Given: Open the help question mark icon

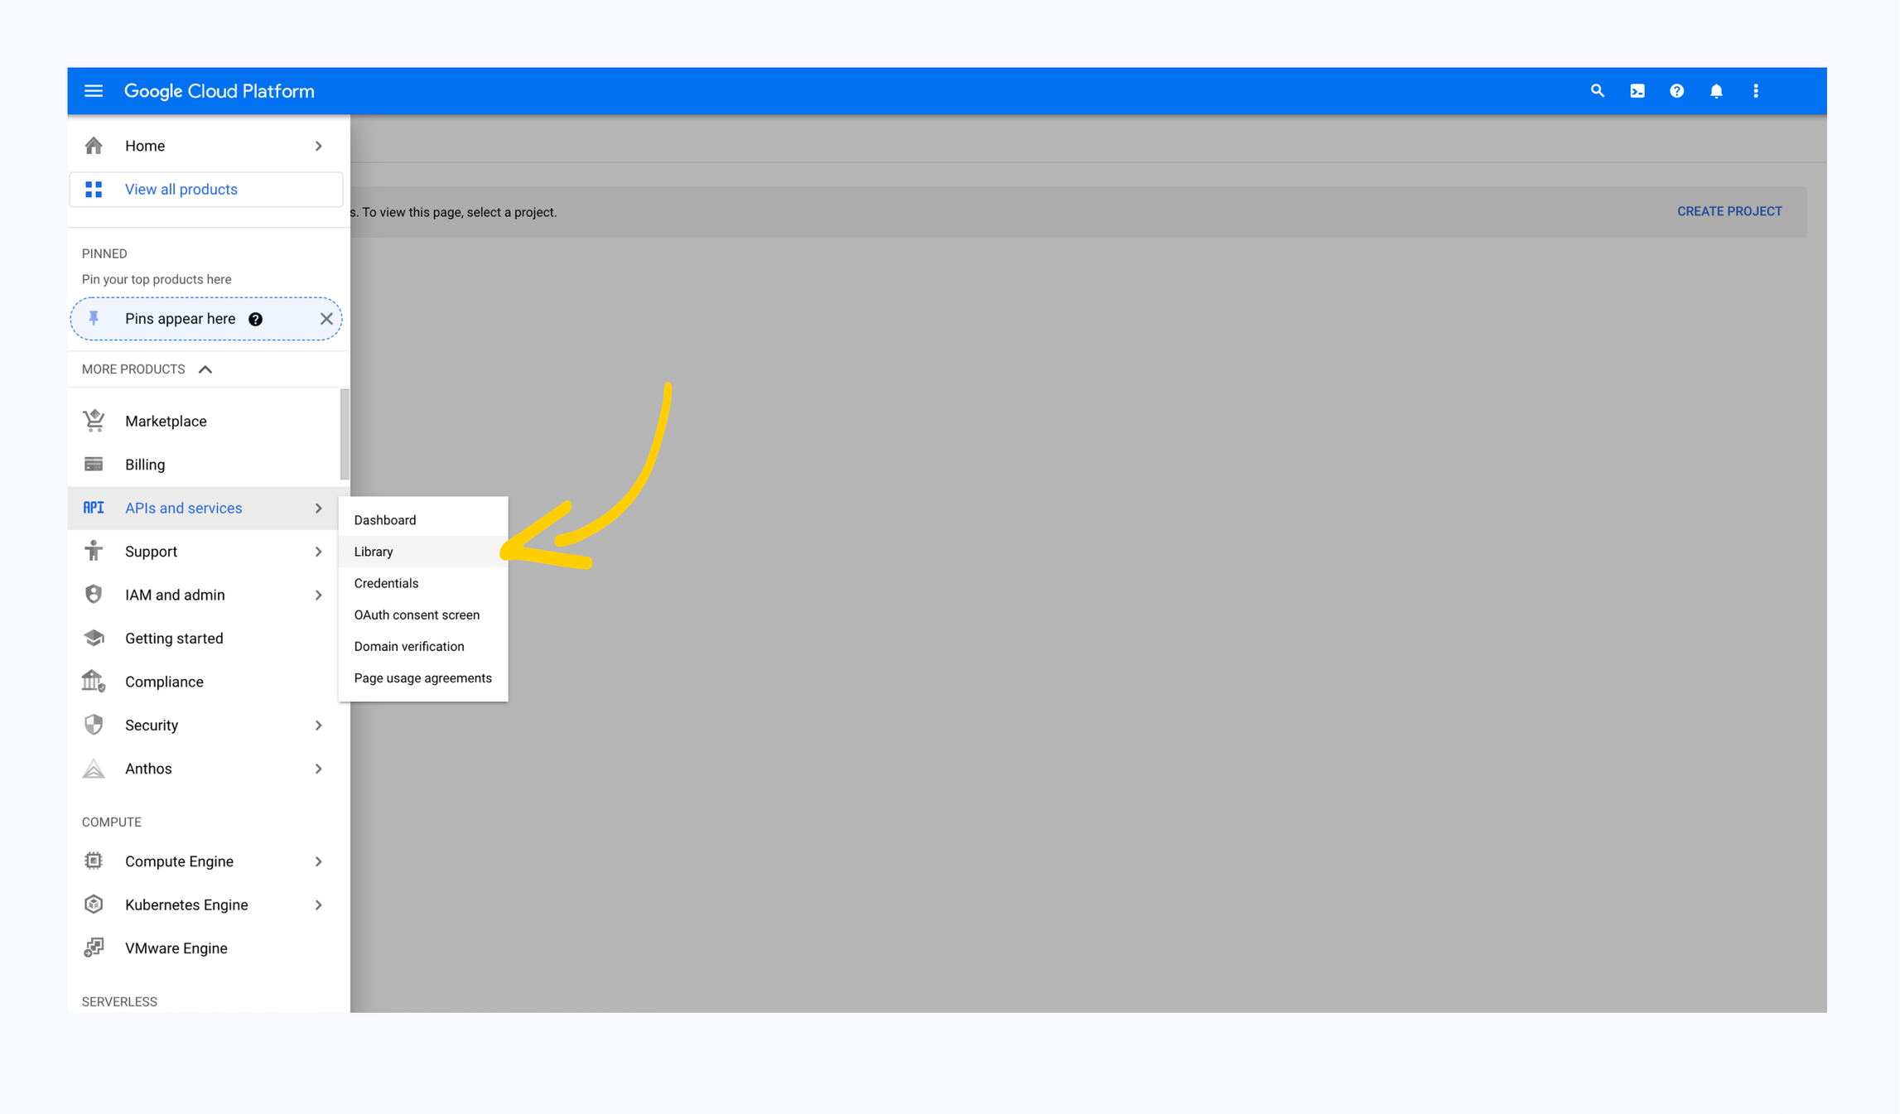Looking at the screenshot, I should click(1676, 91).
